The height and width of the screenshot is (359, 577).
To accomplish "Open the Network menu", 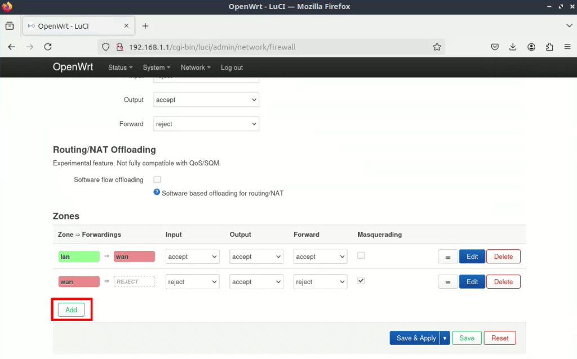I will (196, 68).
